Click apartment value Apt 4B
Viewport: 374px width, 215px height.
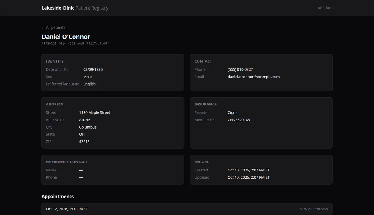(85, 120)
